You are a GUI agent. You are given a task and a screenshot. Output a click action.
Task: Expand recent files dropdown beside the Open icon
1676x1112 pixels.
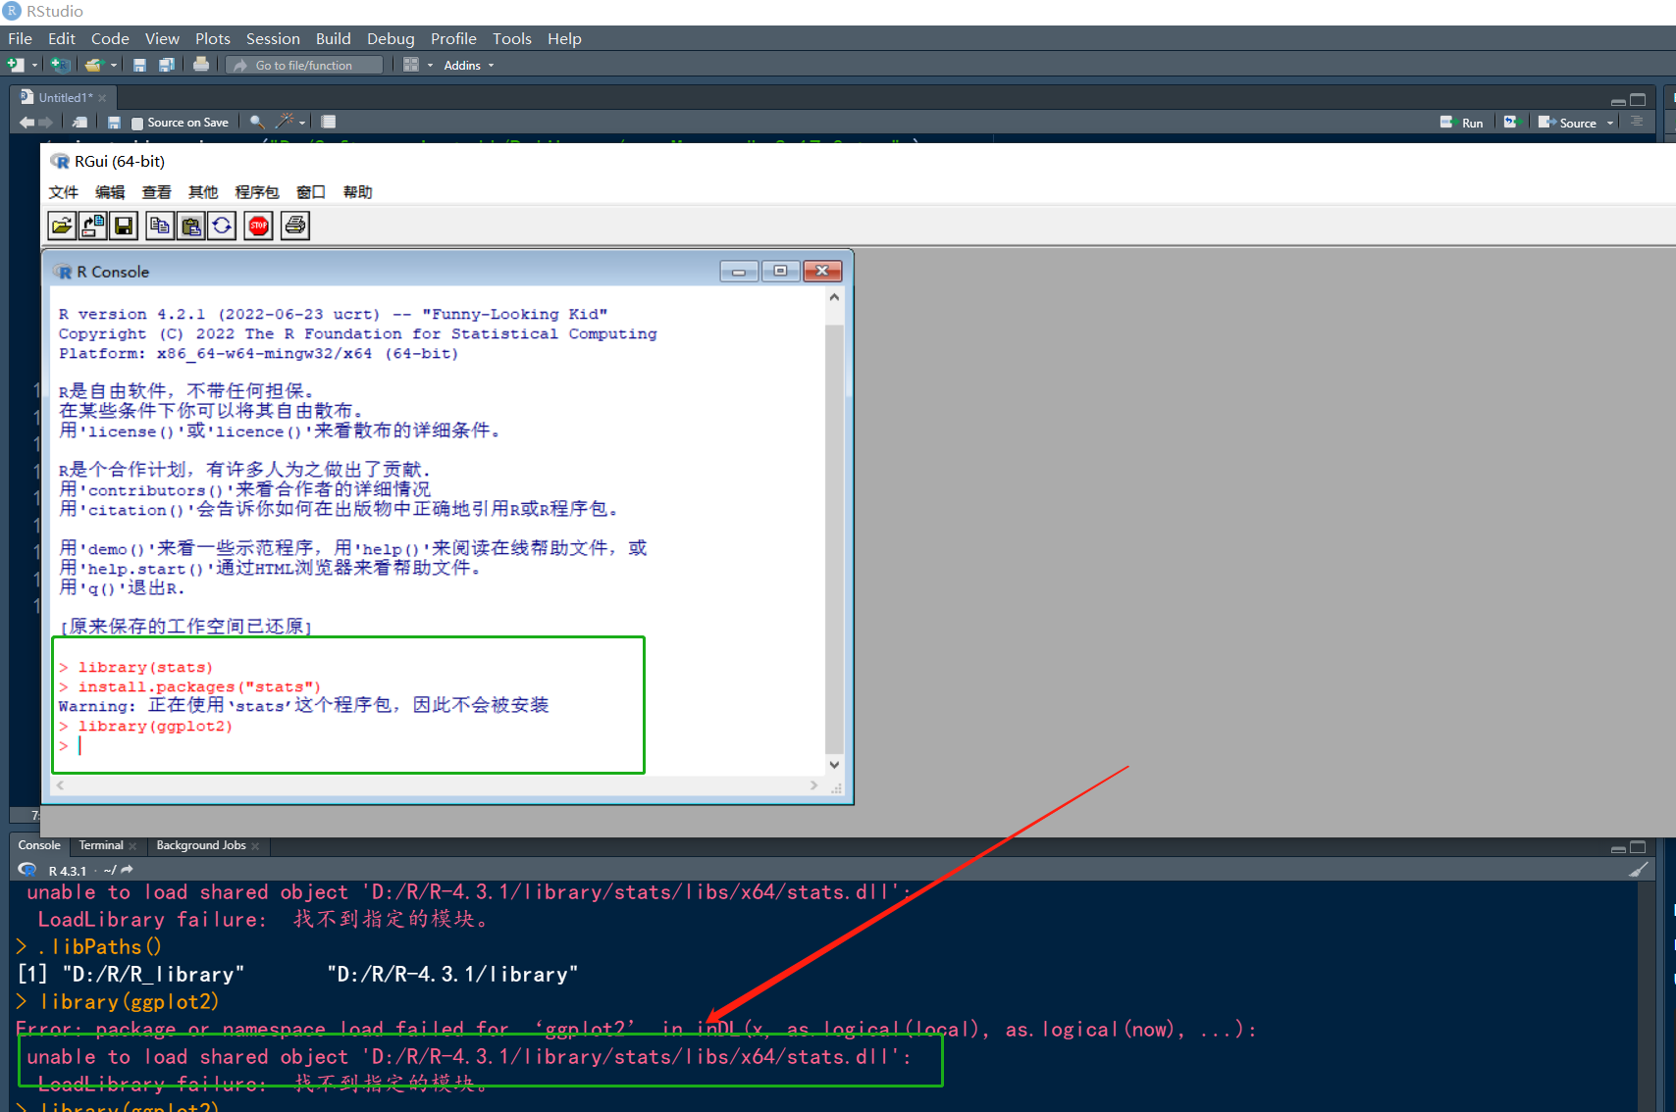coord(114,66)
